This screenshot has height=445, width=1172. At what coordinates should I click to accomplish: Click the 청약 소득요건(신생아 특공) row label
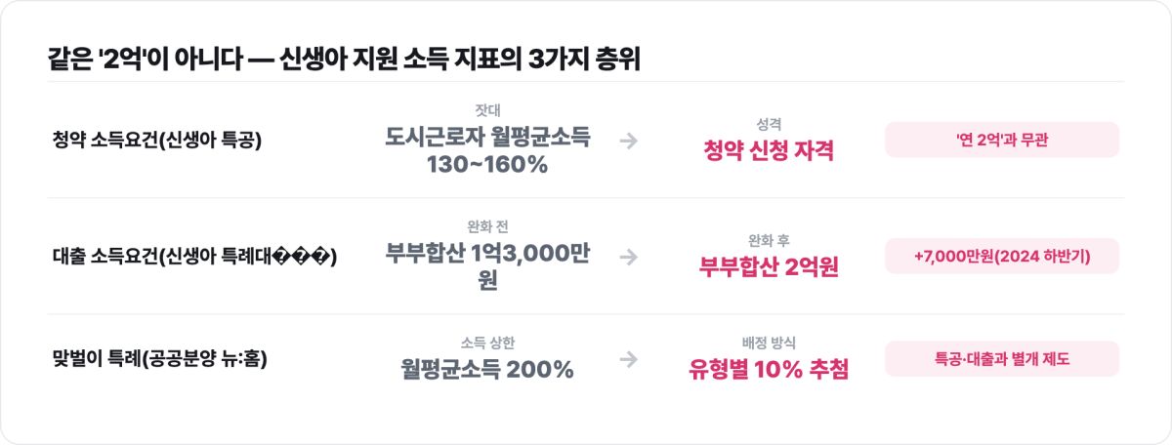click(x=157, y=140)
